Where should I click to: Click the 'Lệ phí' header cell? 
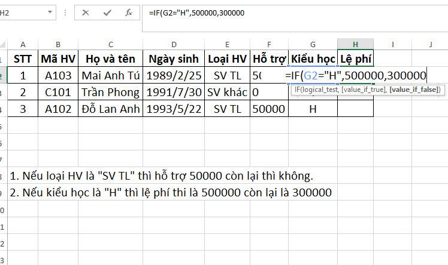pos(355,58)
